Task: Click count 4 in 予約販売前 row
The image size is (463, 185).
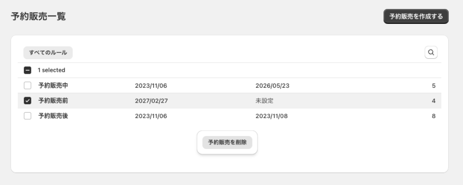Action: (x=434, y=101)
